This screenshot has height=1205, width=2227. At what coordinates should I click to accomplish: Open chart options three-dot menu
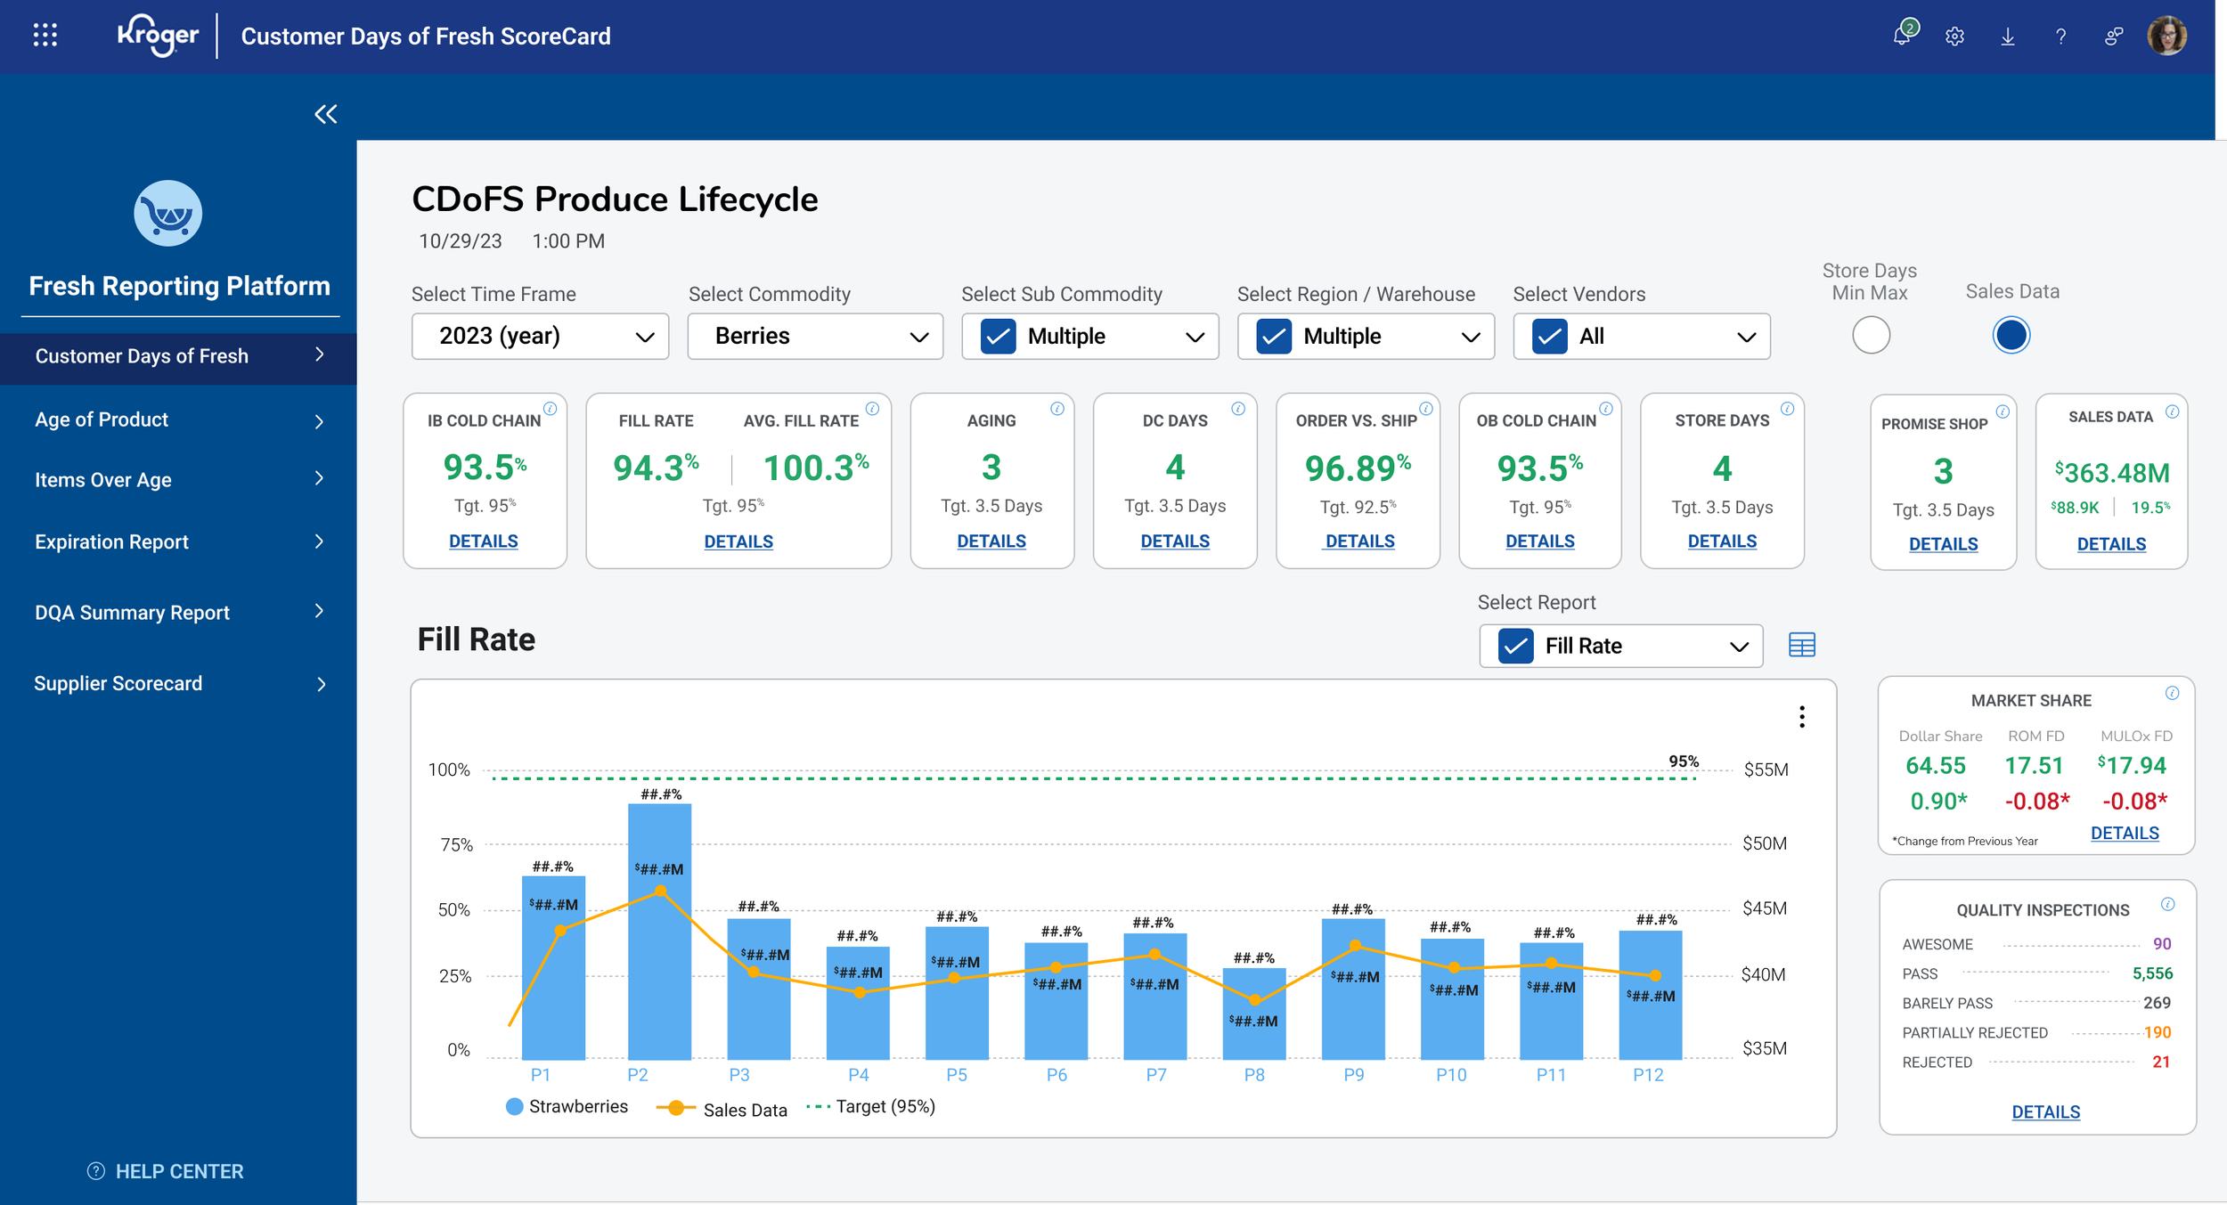pyautogui.click(x=1802, y=717)
